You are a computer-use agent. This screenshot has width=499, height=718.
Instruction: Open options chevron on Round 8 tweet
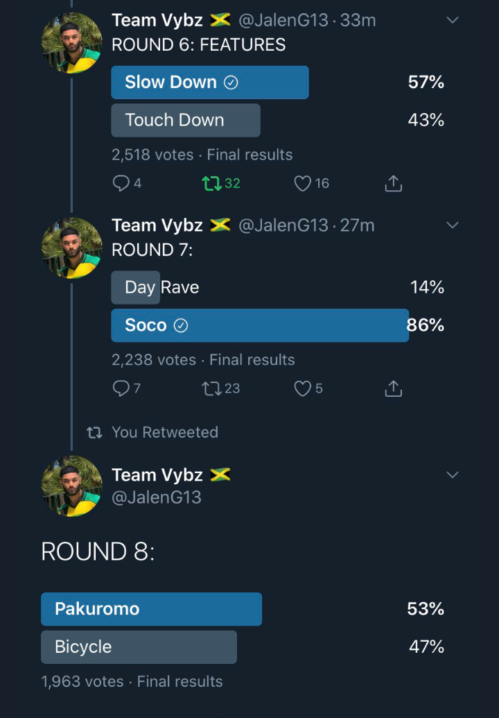pyautogui.click(x=453, y=475)
